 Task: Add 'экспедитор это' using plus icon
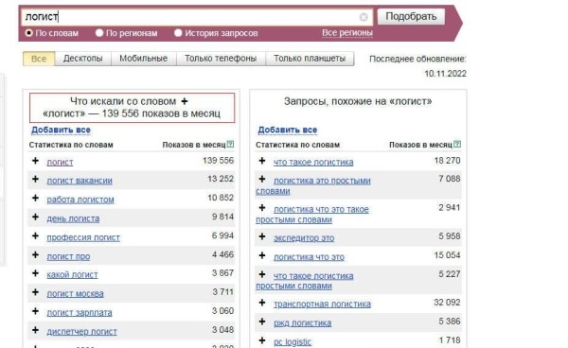tap(262, 236)
